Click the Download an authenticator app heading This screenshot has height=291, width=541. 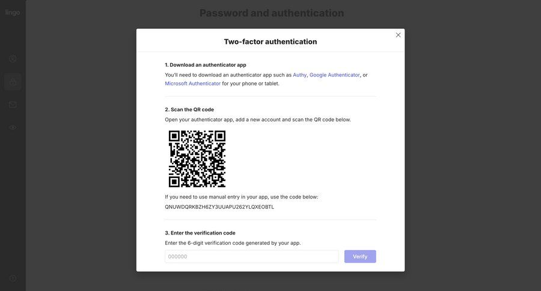tap(206, 65)
